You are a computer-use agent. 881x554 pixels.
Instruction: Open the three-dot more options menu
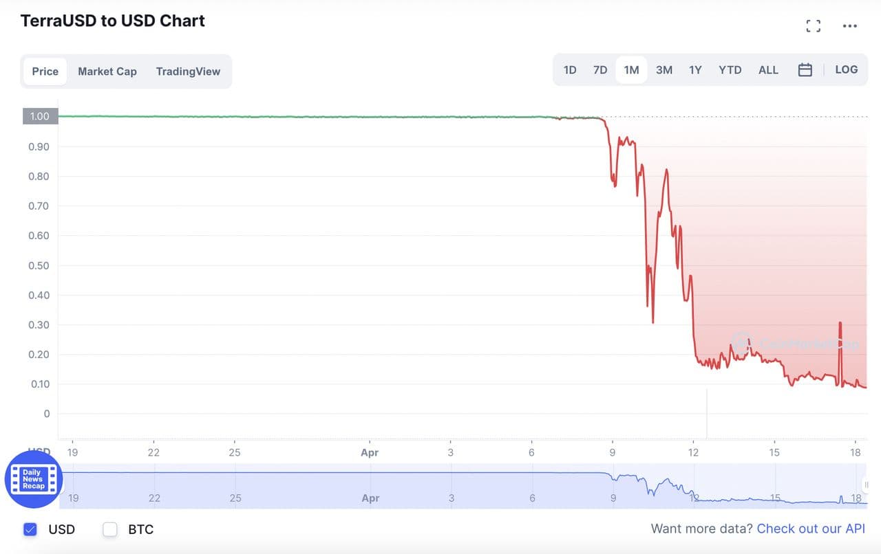(x=850, y=26)
